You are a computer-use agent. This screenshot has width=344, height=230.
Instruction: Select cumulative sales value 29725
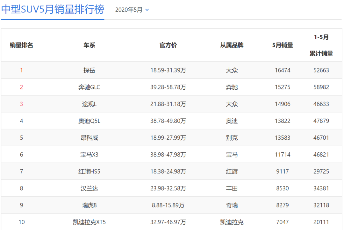coord(321,171)
